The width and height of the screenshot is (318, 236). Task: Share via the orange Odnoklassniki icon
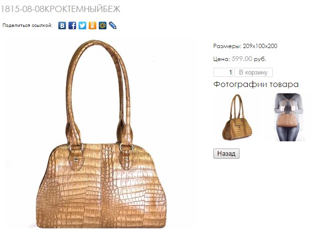coord(93,25)
